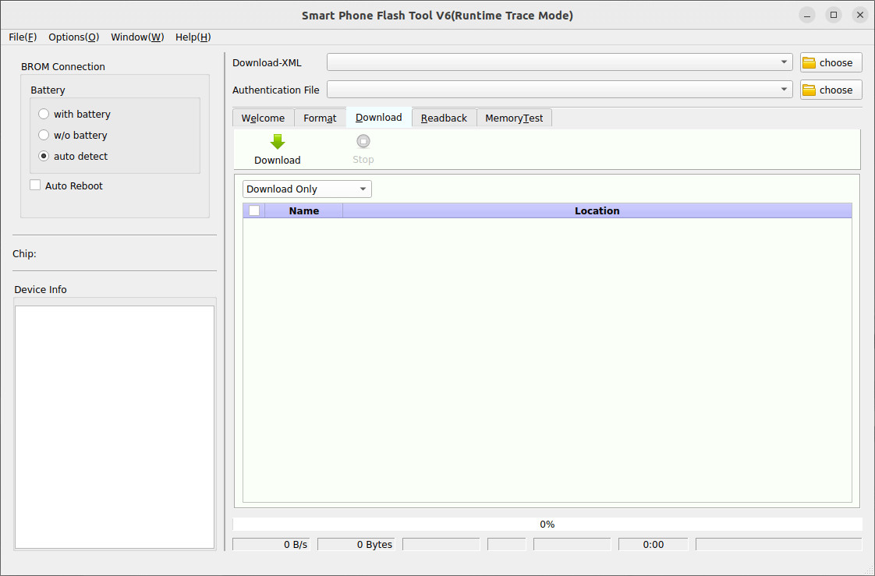Open the MemoryTest tab

(x=514, y=118)
